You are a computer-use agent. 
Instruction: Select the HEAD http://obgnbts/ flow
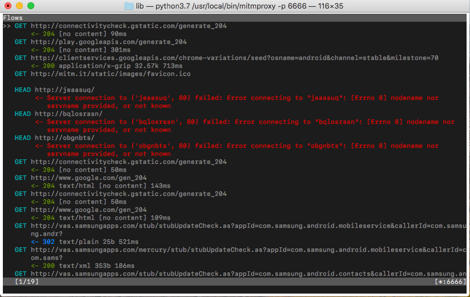point(55,138)
